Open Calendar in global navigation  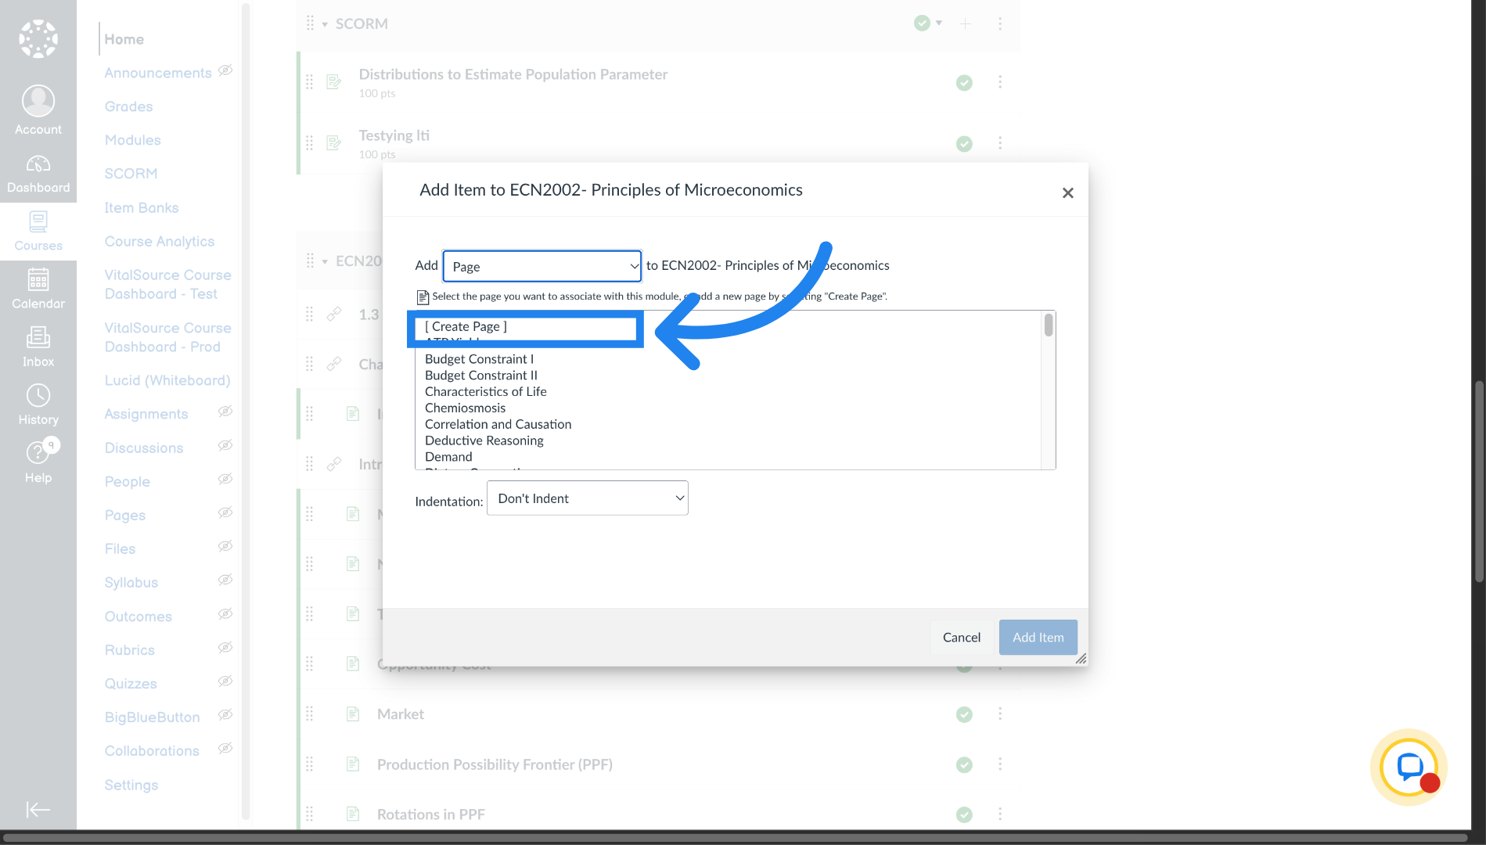click(x=38, y=289)
